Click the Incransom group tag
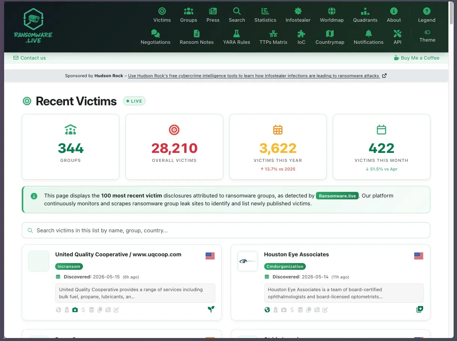Image resolution: width=457 pixels, height=341 pixels. click(x=69, y=266)
